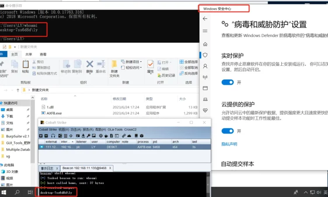Click 隐私声明 privacy statement link
The width and height of the screenshot is (328, 197).
(229, 144)
